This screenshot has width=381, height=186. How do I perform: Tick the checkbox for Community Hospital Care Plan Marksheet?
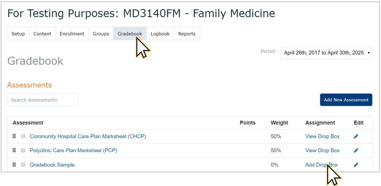[23, 136]
